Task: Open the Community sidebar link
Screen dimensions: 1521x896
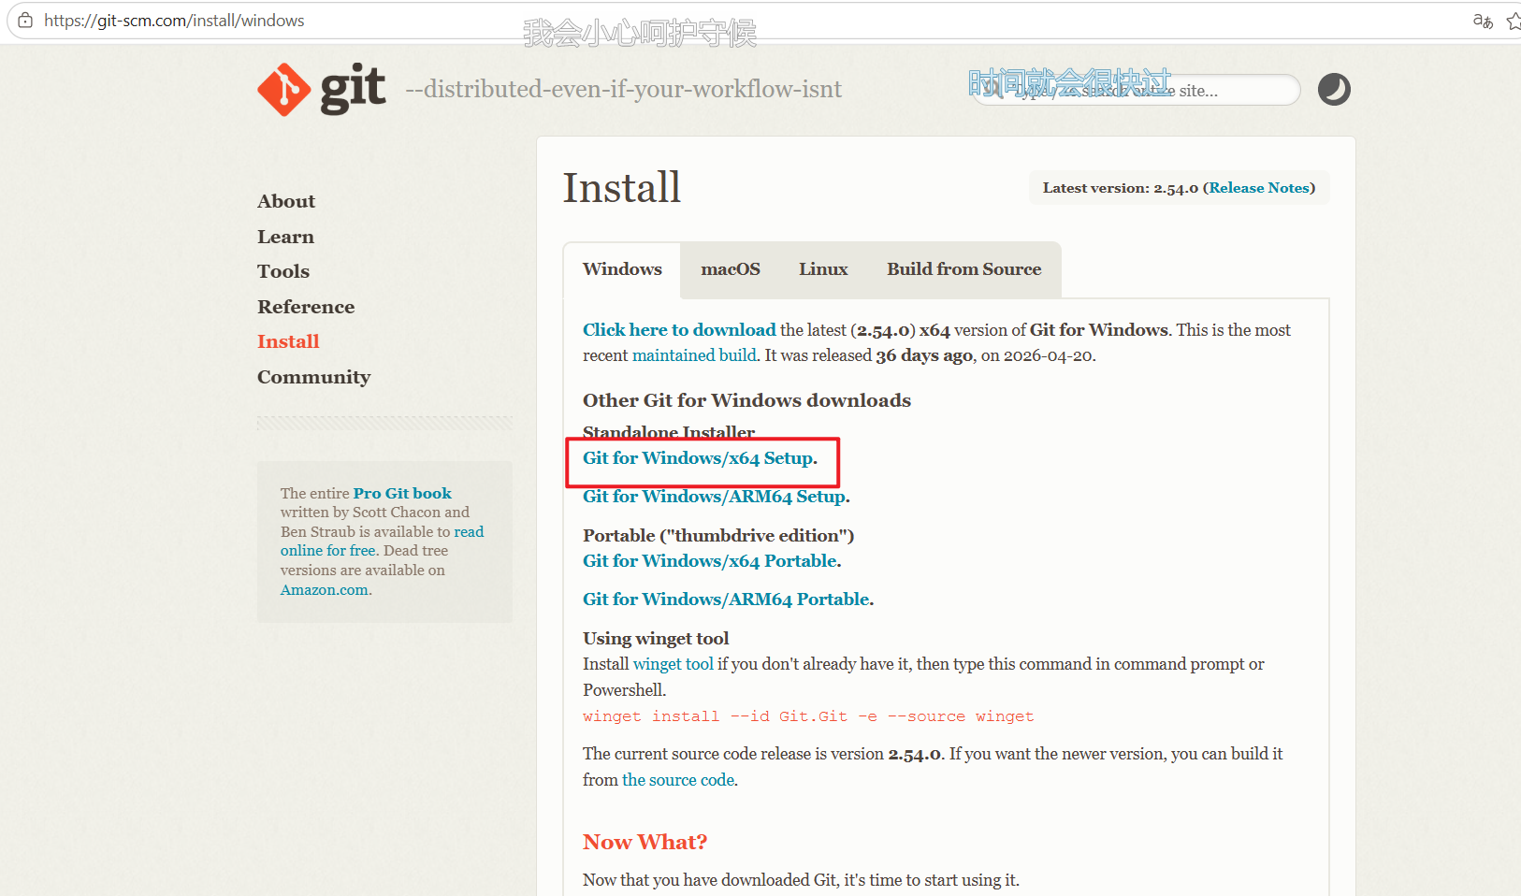Action: pyautogui.click(x=313, y=377)
